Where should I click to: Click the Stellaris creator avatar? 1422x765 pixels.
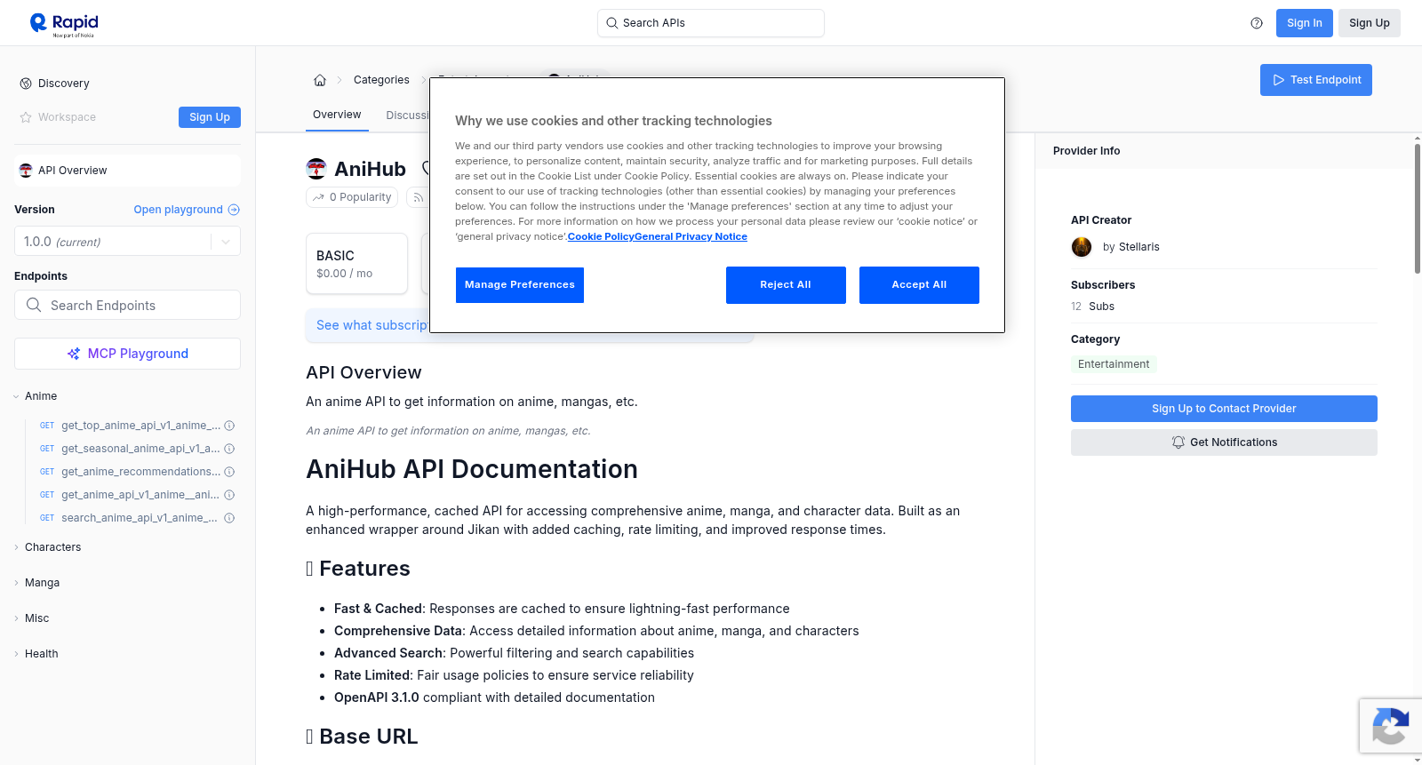click(x=1082, y=247)
